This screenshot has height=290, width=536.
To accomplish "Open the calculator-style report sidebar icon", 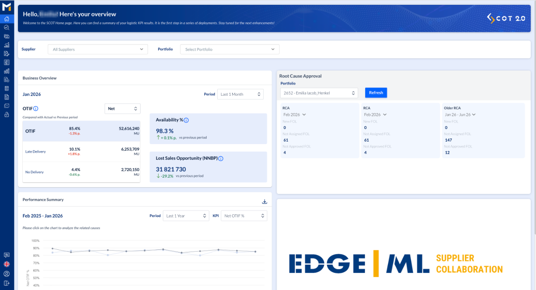I will click(7, 88).
